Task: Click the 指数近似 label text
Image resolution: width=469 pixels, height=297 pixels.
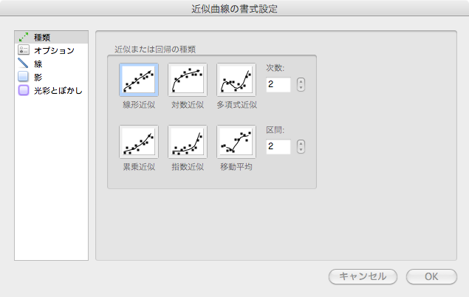Action: pos(188,167)
